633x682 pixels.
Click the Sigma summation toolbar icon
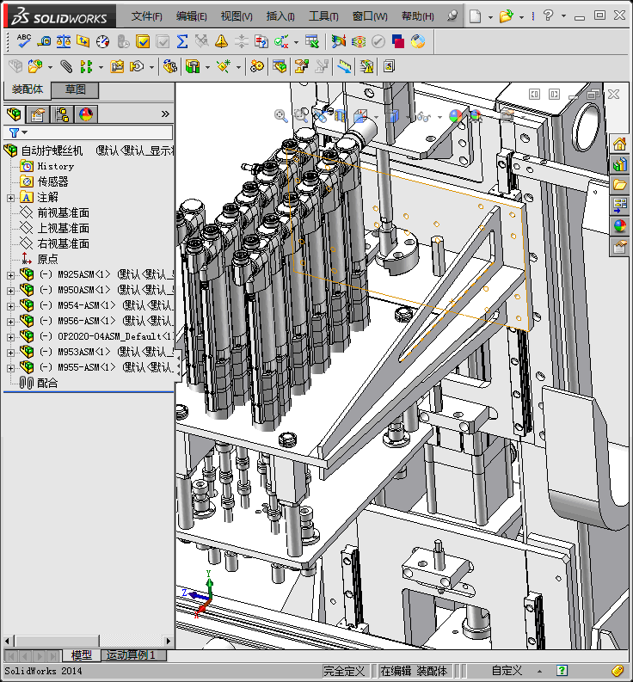(x=181, y=40)
